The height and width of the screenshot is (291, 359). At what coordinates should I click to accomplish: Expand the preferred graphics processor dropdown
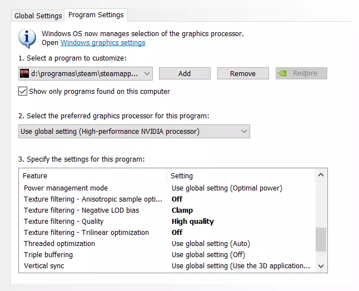244,132
